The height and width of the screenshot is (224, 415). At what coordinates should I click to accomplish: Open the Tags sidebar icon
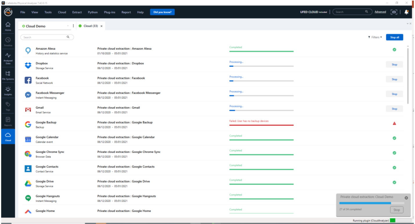coord(8,106)
